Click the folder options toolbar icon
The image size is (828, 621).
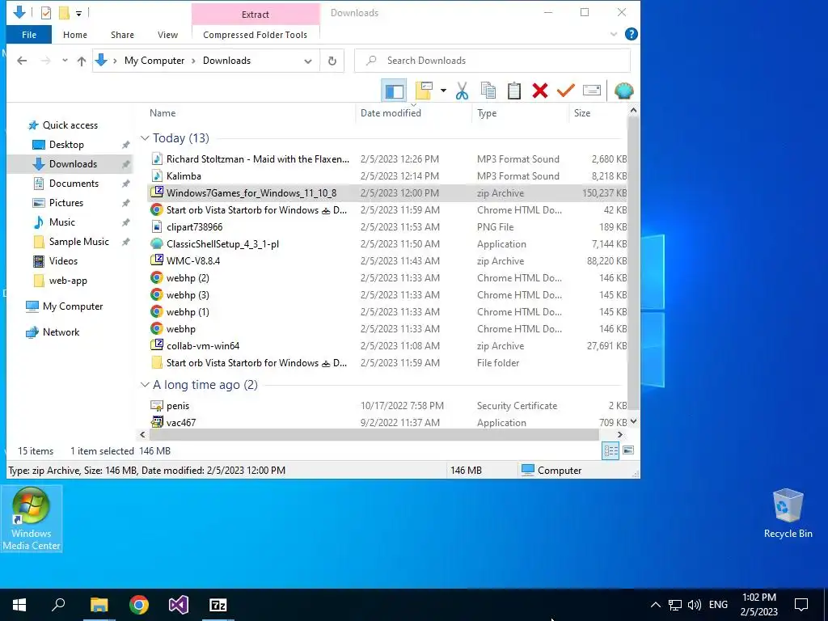click(424, 91)
